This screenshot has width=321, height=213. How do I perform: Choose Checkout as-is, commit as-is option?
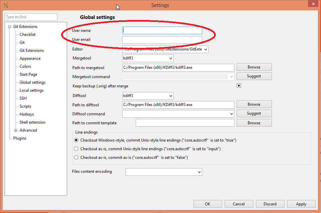(76, 158)
